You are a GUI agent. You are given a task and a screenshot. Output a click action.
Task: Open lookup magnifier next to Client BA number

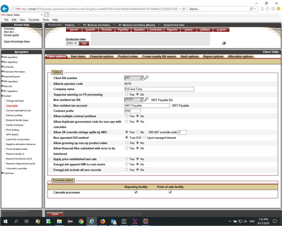coord(146,78)
